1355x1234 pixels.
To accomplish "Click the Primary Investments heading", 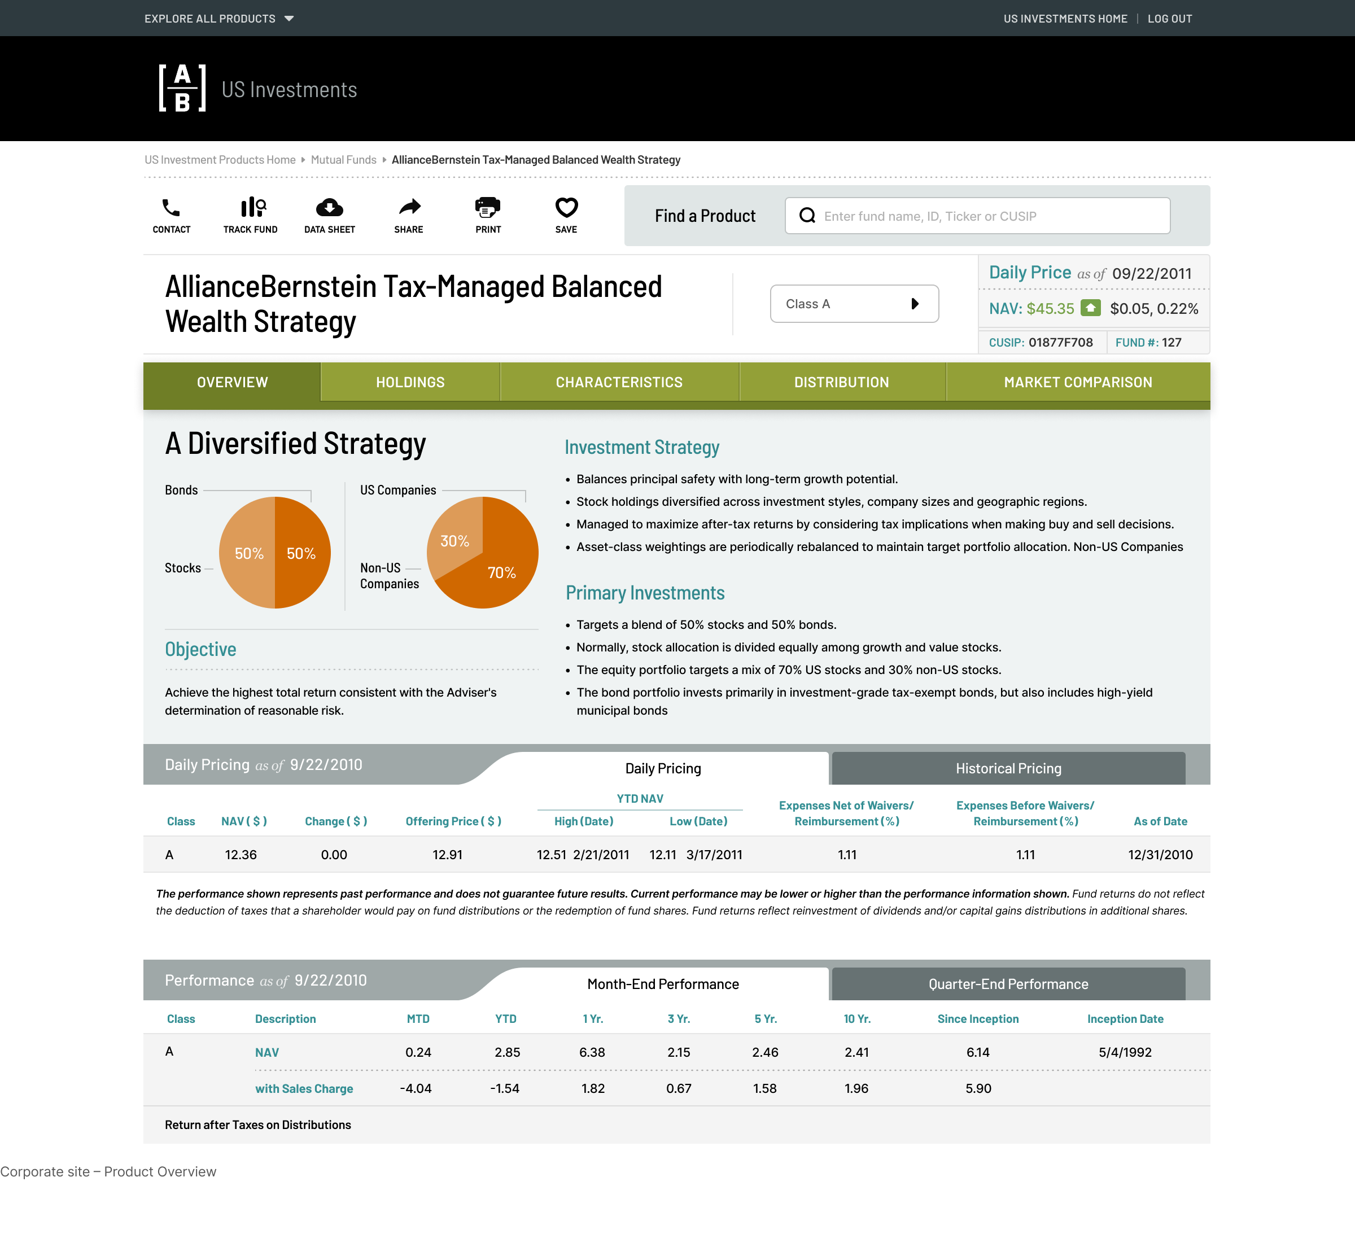I will [x=645, y=593].
